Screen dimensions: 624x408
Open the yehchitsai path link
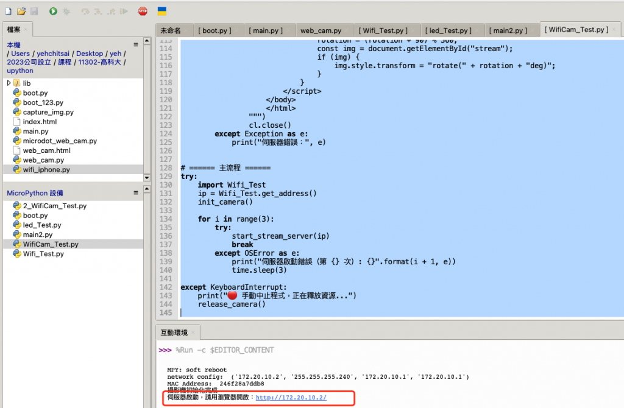pos(53,54)
